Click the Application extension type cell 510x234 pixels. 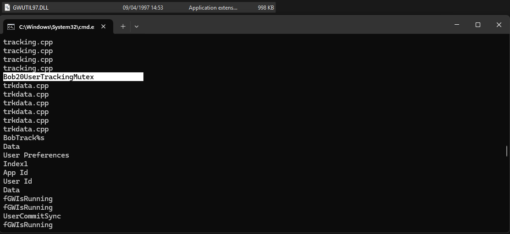point(213,8)
